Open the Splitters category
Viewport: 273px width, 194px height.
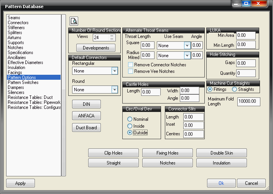click(x=15, y=33)
